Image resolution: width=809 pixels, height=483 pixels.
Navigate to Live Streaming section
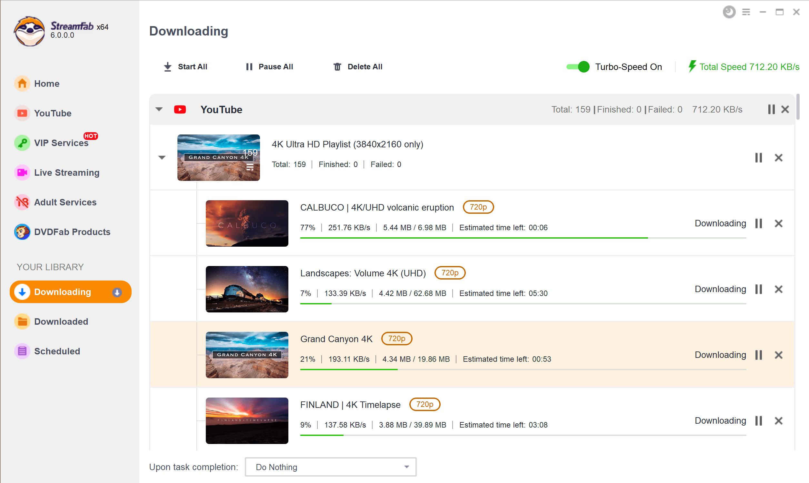67,172
